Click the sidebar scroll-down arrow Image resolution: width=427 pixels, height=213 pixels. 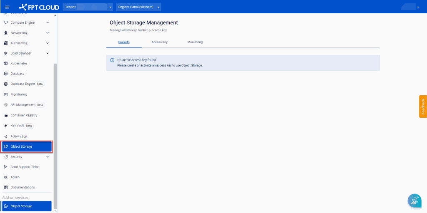55,211
